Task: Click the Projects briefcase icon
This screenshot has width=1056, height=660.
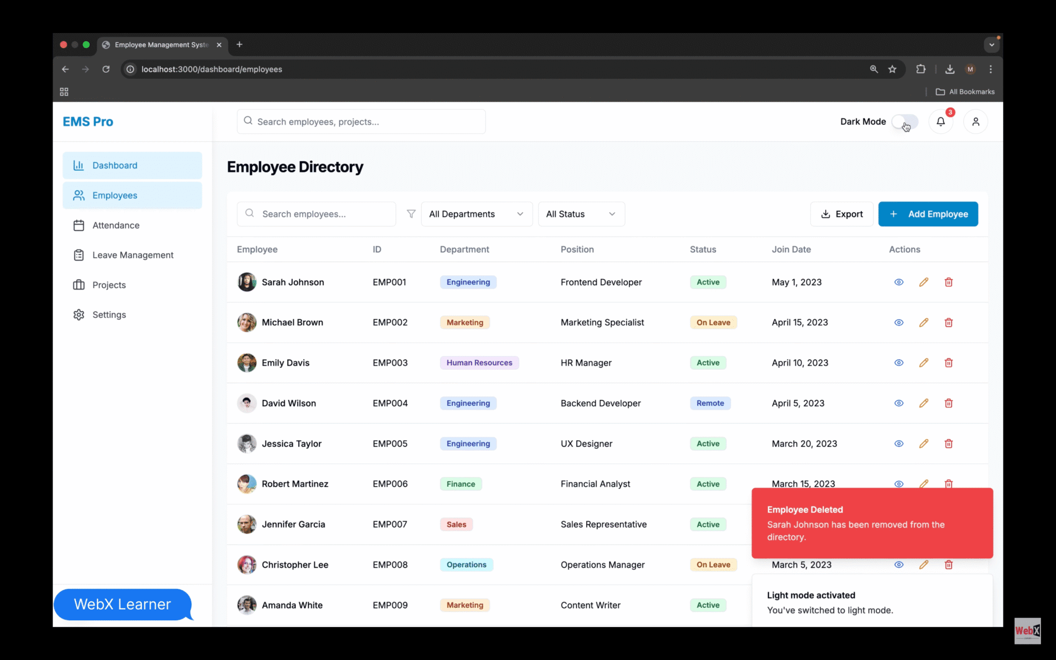Action: click(79, 285)
